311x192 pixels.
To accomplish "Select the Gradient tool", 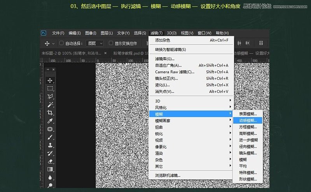I will click(50, 169).
